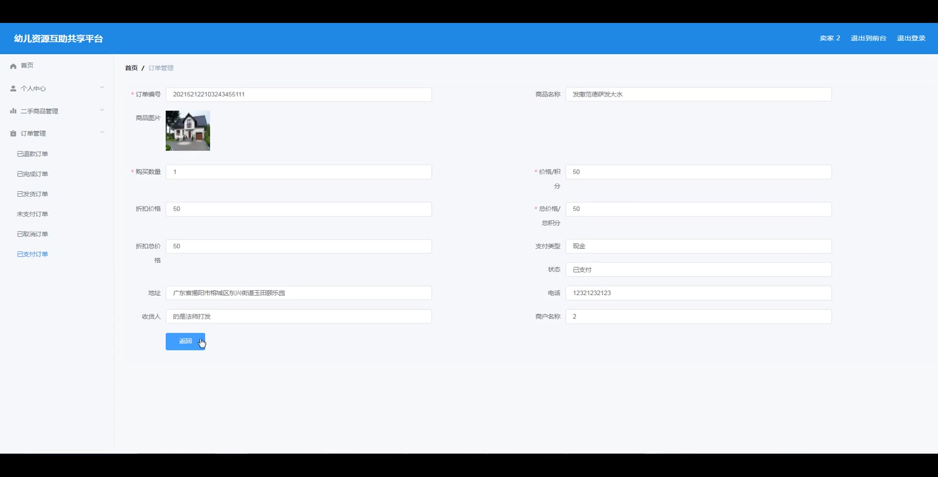Focus the 地址 input field

tap(299, 293)
